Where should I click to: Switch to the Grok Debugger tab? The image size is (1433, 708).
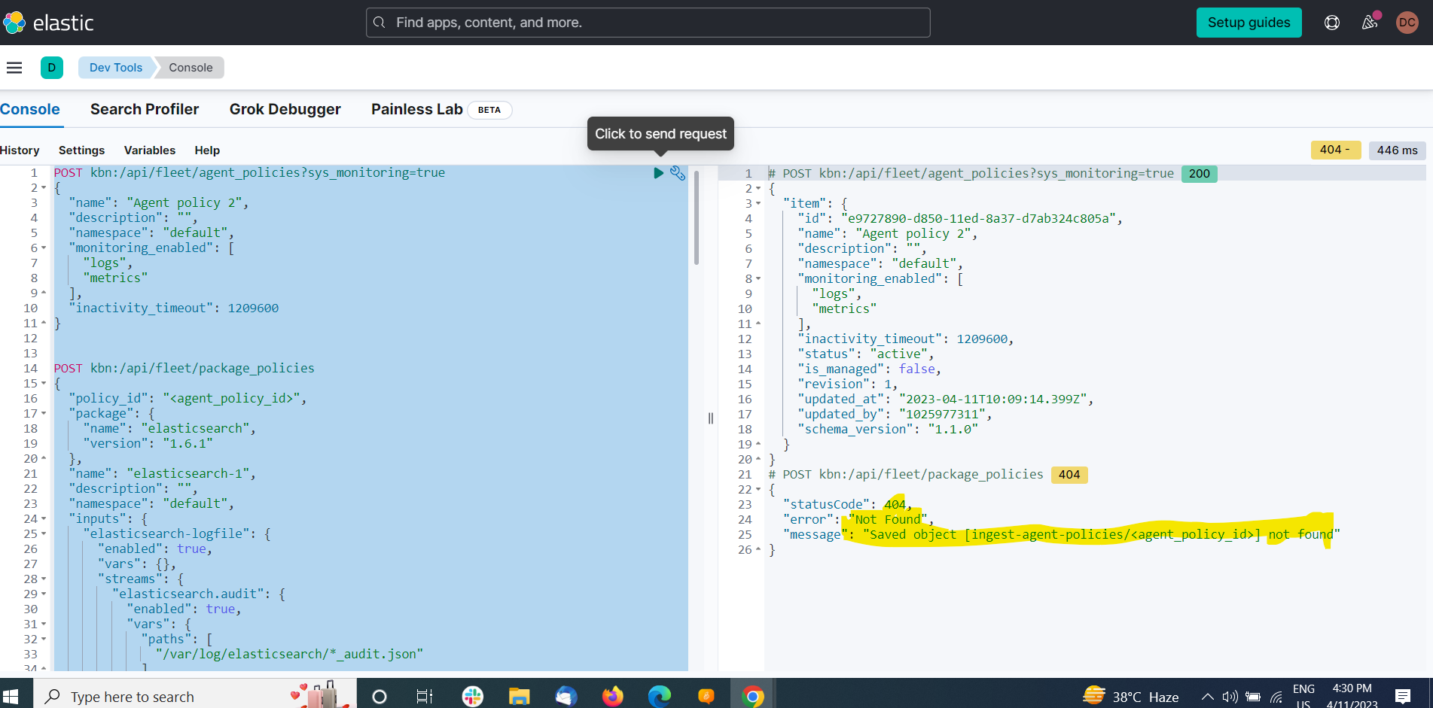[x=285, y=109]
